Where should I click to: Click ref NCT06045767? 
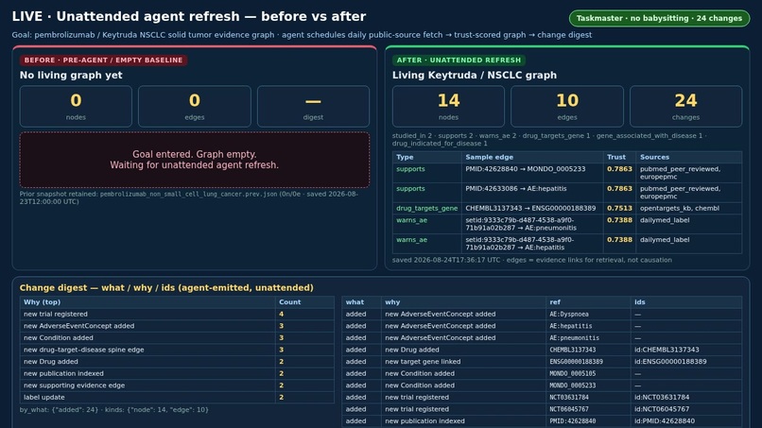point(569,409)
